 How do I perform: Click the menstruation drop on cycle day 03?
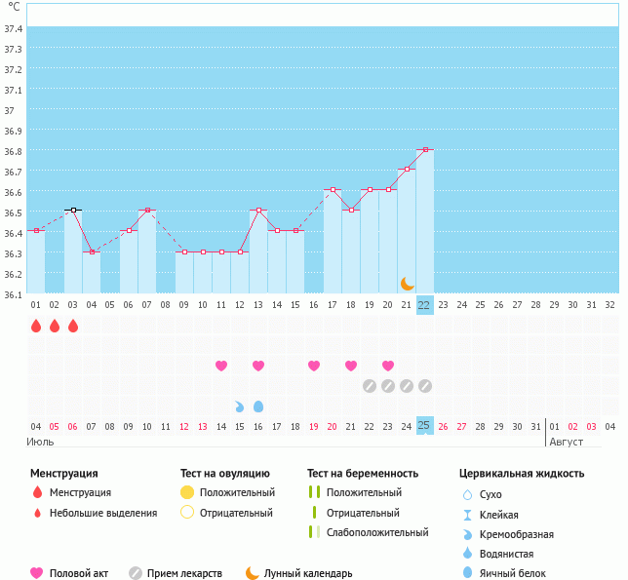73,326
